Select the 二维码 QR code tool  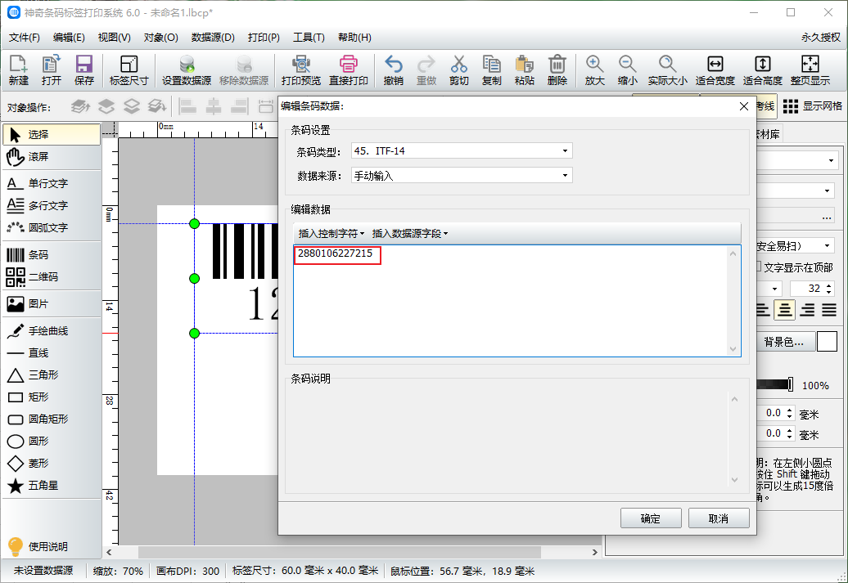pyautogui.click(x=52, y=277)
